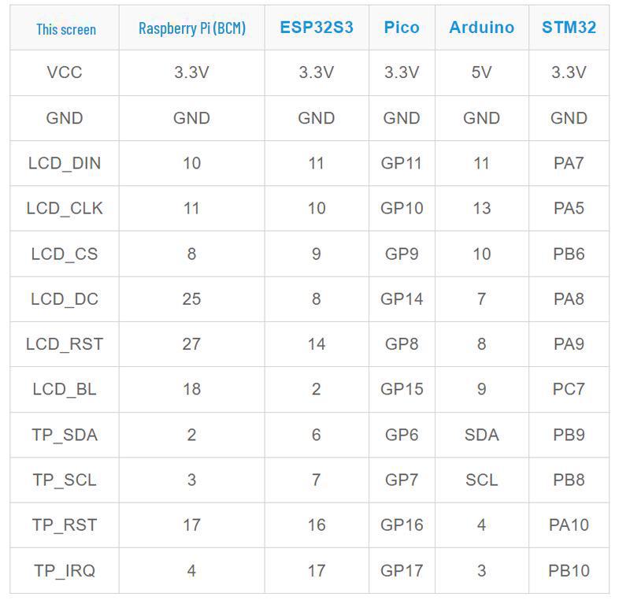630x608 pixels.
Task: Click the Arduino column header
Action: (x=481, y=28)
